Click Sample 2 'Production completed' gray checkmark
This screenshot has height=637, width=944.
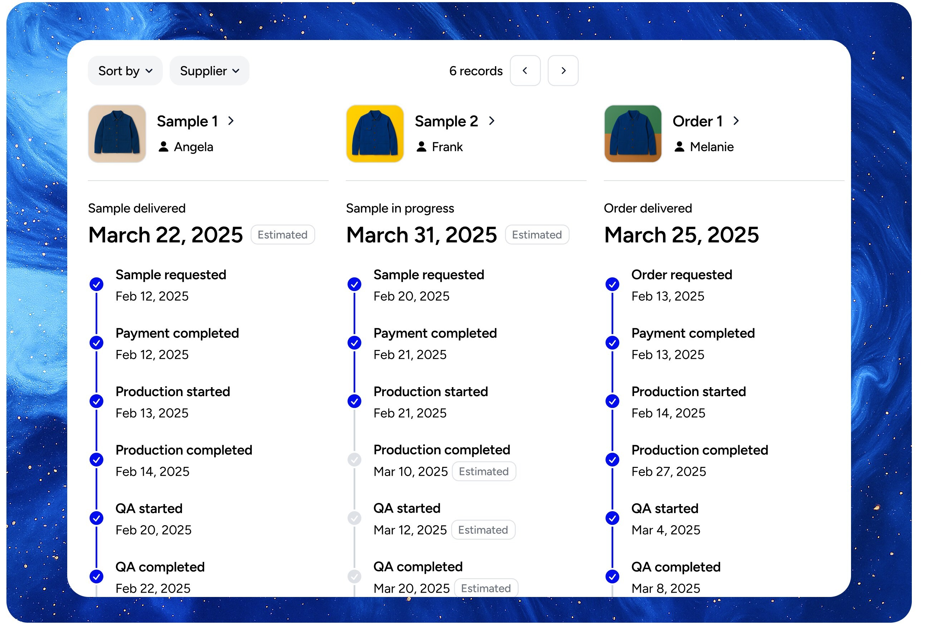coord(354,460)
